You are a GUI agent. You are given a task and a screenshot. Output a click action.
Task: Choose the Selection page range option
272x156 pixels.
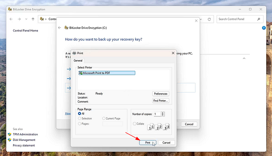pos(79,118)
